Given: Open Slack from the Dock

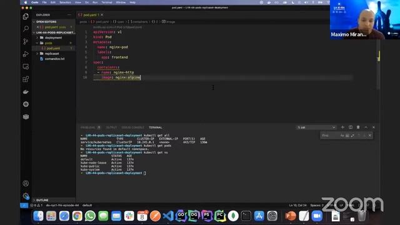Looking at the screenshot, I should 129,216.
